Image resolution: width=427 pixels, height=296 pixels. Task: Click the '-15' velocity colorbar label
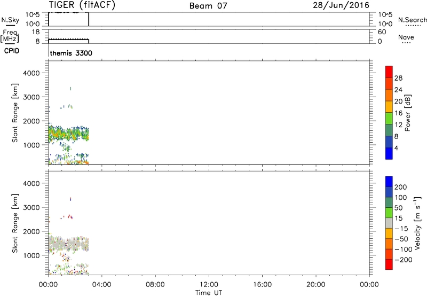pos(401,229)
